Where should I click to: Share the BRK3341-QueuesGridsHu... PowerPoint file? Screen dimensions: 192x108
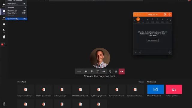(x=44, y=91)
